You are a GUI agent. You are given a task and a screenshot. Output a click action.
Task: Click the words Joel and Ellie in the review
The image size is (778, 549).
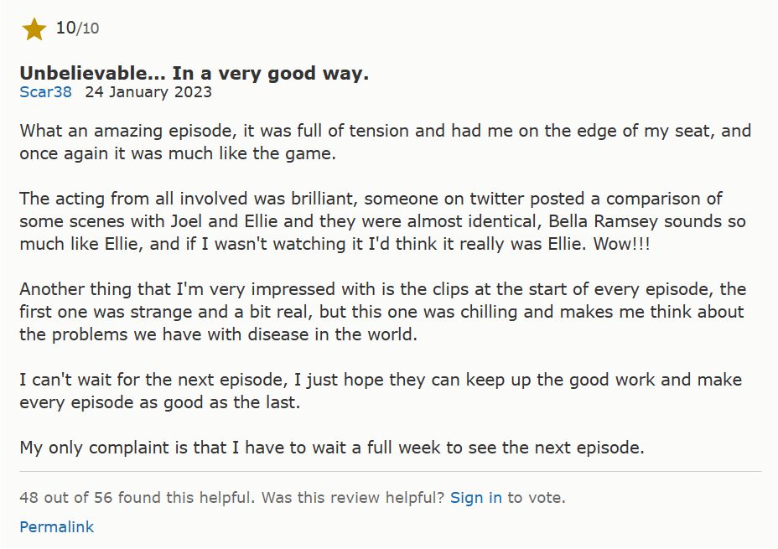pyautogui.click(x=234, y=221)
